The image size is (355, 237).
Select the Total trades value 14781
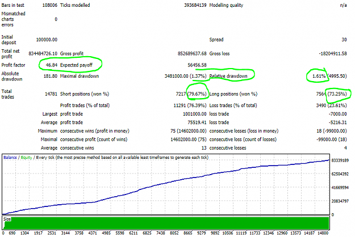(51, 94)
